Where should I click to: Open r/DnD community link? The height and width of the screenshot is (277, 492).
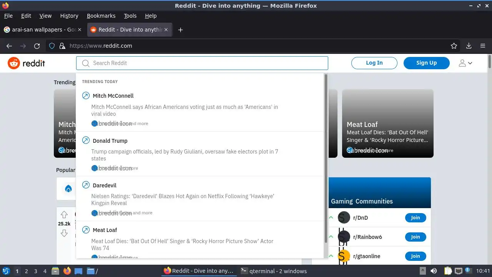360,218
